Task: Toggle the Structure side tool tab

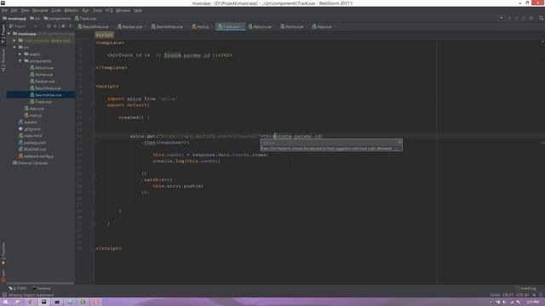Action: (3, 60)
